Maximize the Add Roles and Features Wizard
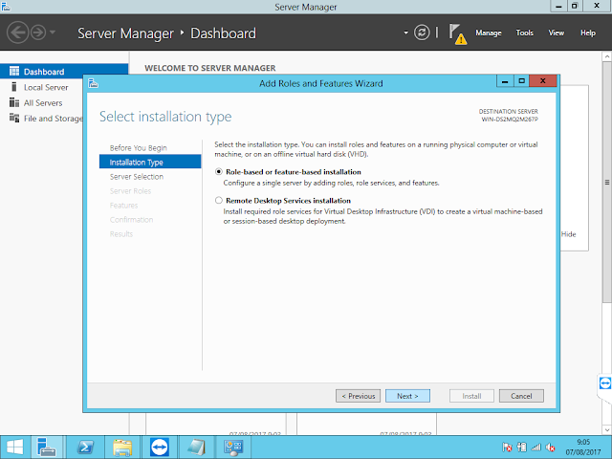612x459 pixels. 521,81
